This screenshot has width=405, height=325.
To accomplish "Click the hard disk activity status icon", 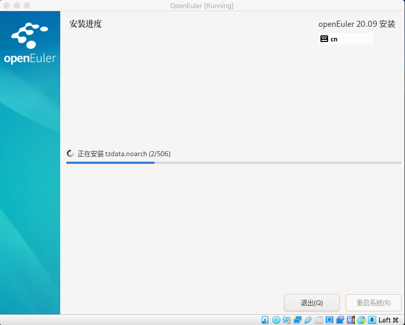I will pyautogui.click(x=265, y=320).
